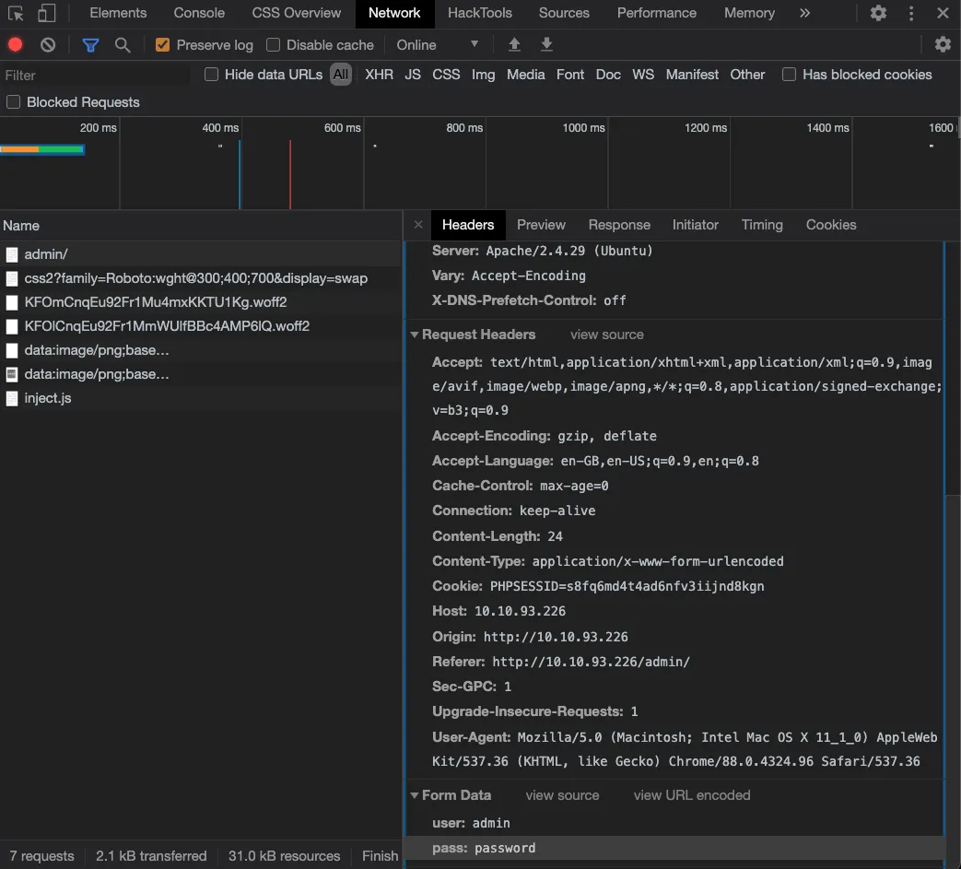Uncheck the Preserve log checkbox

(163, 45)
